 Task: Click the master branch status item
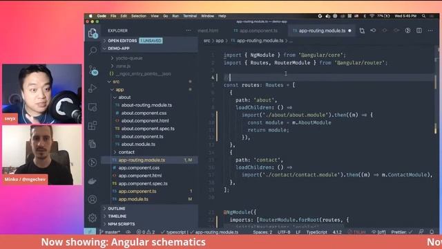110,232
